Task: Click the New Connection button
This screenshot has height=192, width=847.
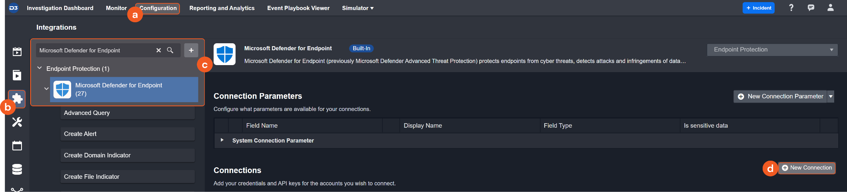Action: pos(806,168)
